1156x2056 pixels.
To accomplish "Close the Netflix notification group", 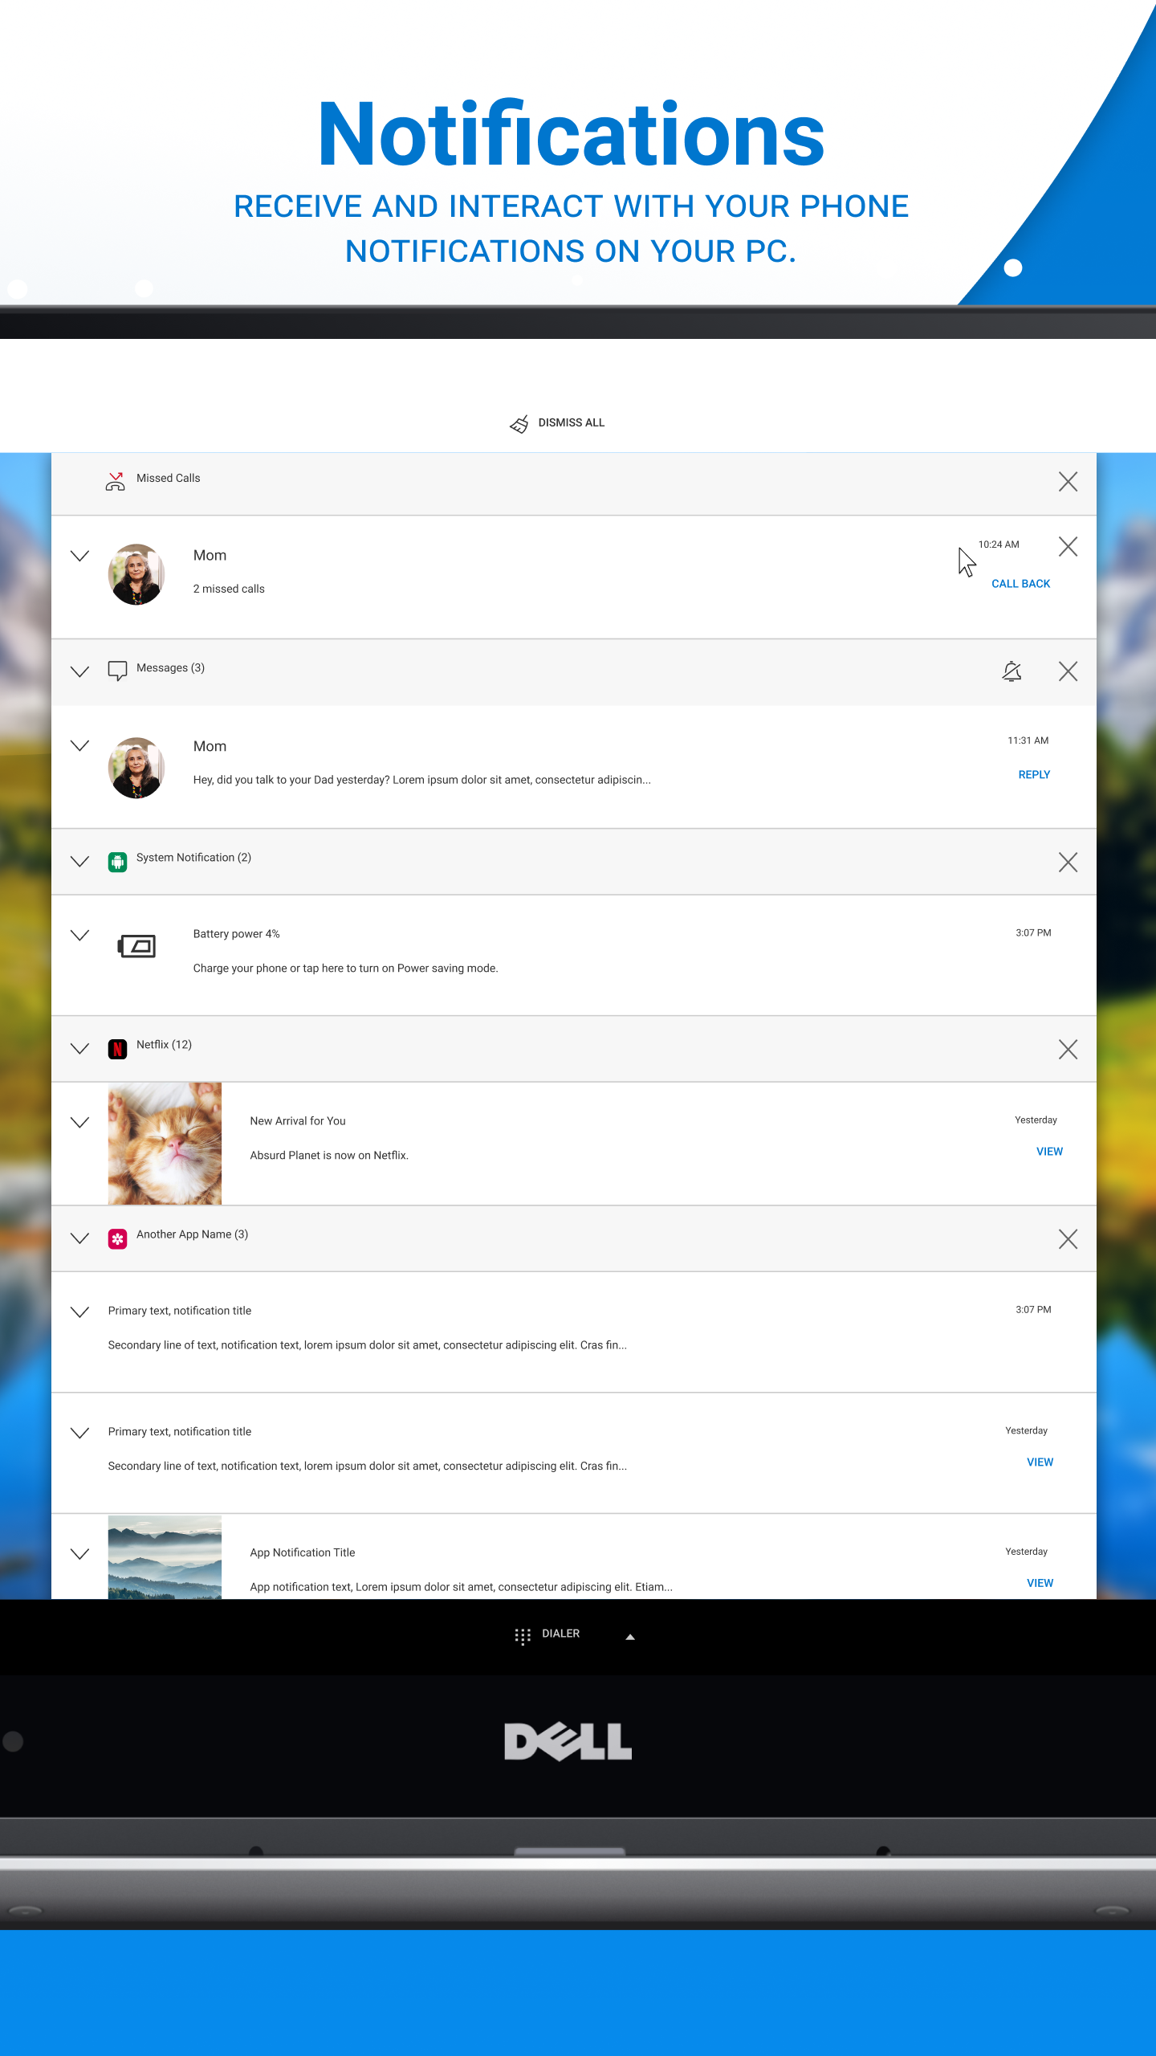I will [1068, 1049].
